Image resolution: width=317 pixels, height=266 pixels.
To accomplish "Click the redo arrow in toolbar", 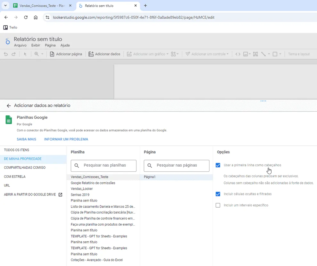I will point(13,54).
